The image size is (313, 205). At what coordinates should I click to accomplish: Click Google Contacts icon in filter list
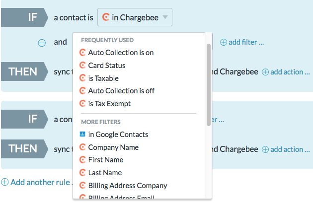(82, 134)
